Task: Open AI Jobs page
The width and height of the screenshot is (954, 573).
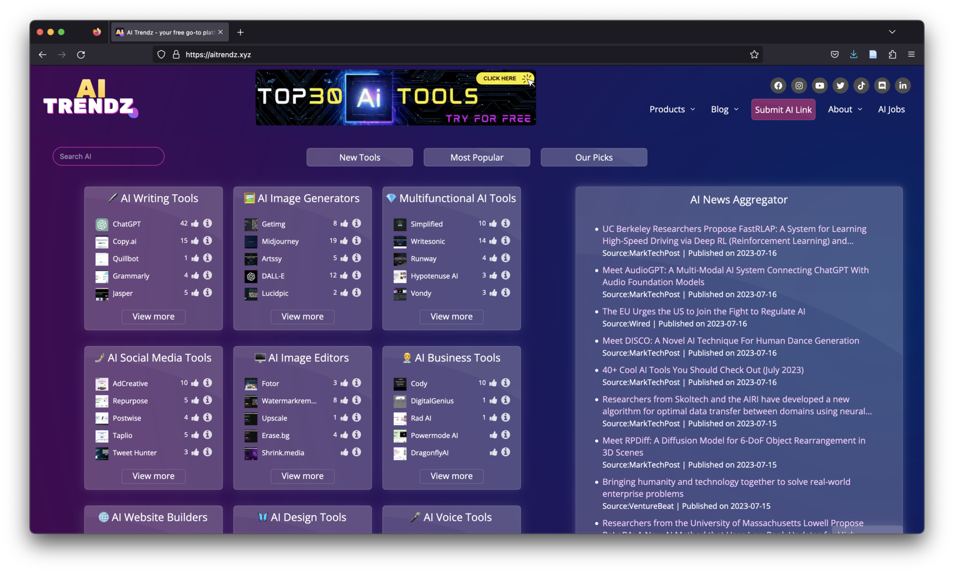Action: click(891, 109)
